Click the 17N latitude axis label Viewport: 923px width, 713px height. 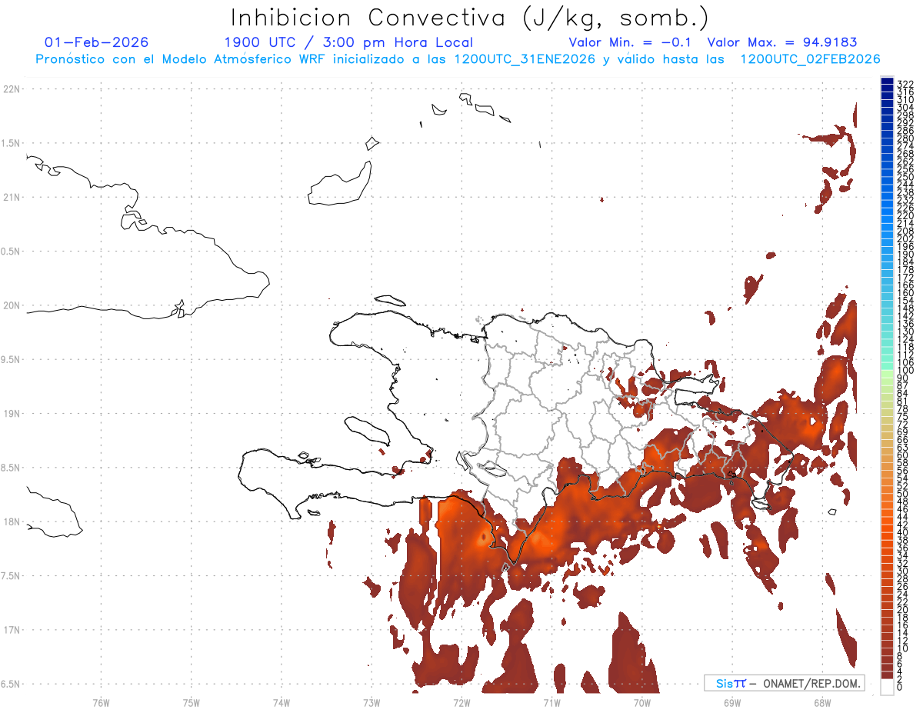pyautogui.click(x=11, y=630)
